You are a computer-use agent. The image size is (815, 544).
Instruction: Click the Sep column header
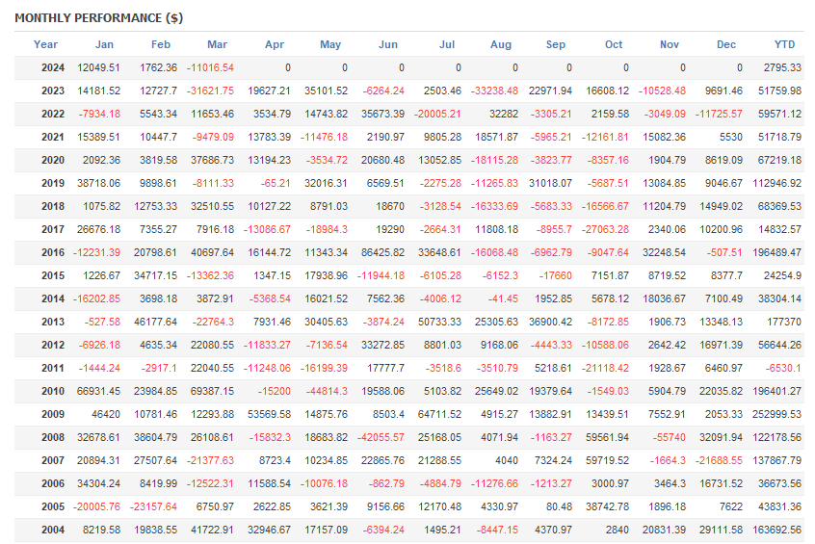556,44
